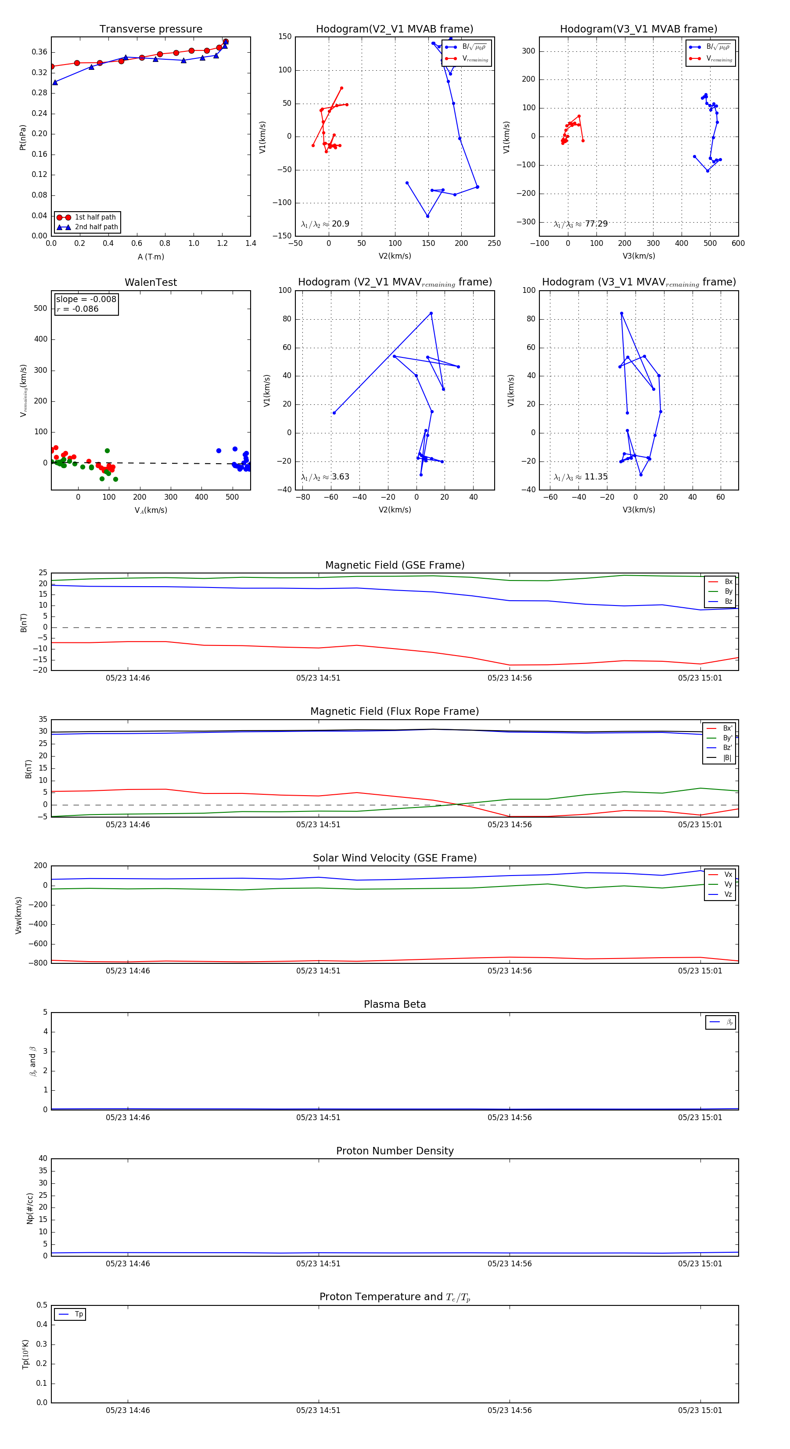Click the "Bz'" legend entry in Flux Rope plot
Screen dimensions: 790x1449
coord(720,748)
